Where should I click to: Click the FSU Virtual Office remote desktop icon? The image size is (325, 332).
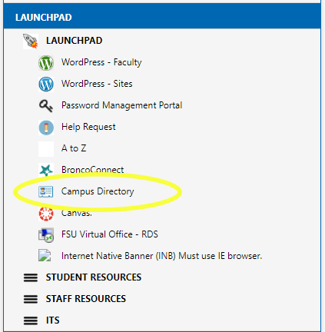point(46,235)
